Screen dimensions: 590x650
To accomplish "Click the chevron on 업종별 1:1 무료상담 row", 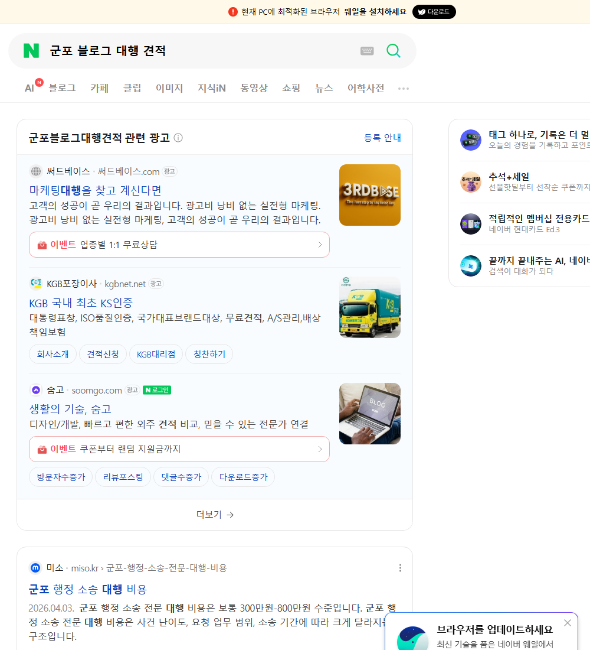I will (x=320, y=245).
